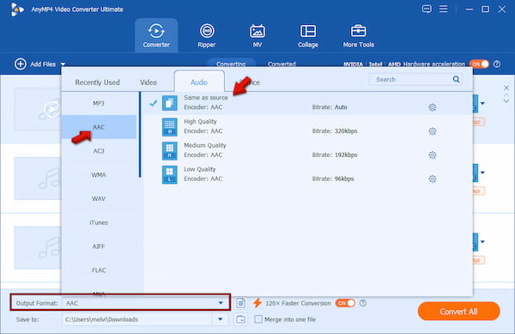This screenshot has width=515, height=334.
Task: Expand the Add Files dropdown arrow
Action: point(63,64)
